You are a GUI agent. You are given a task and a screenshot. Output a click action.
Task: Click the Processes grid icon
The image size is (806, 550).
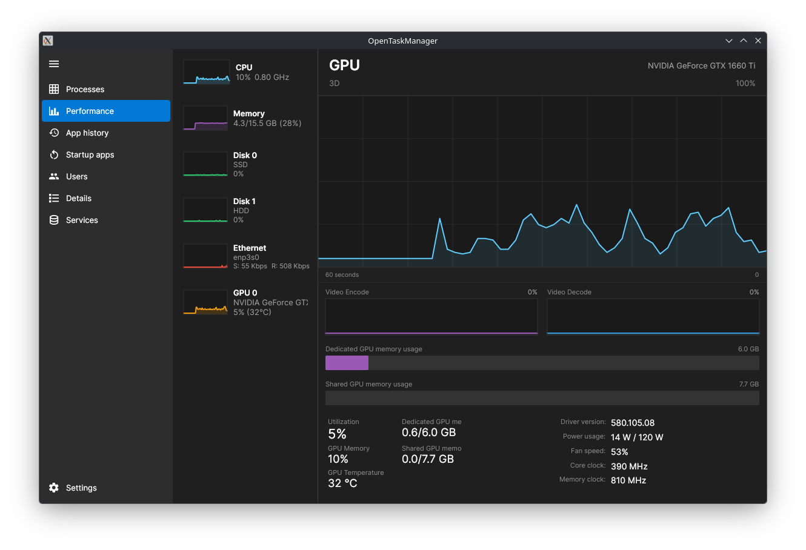point(54,89)
